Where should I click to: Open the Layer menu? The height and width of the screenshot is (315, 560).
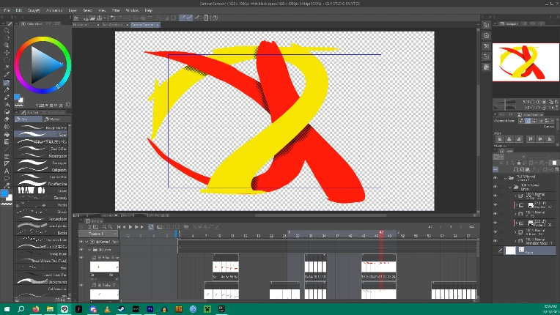[x=73, y=11]
